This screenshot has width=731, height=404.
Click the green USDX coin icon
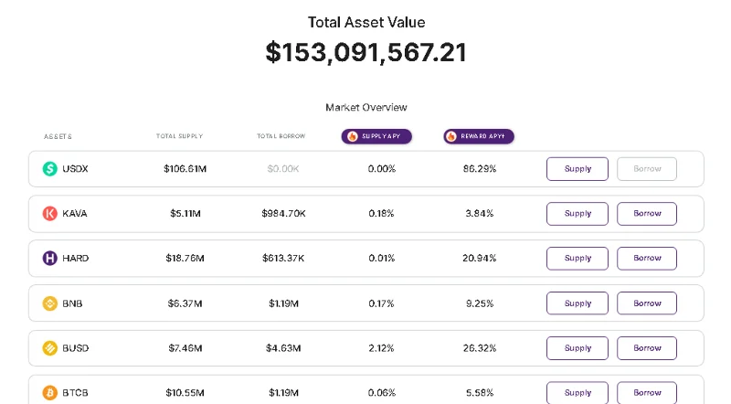click(x=50, y=168)
